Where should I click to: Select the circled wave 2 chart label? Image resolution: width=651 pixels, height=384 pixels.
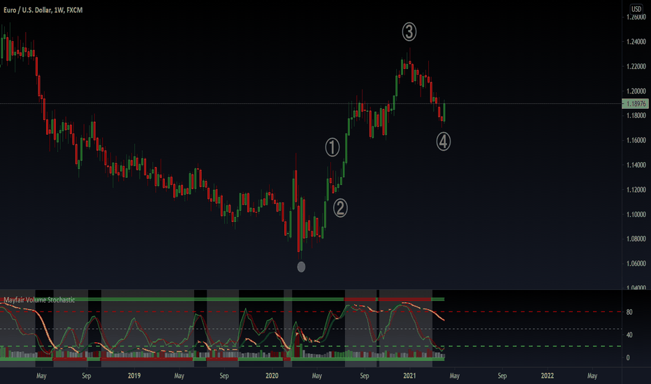point(340,208)
